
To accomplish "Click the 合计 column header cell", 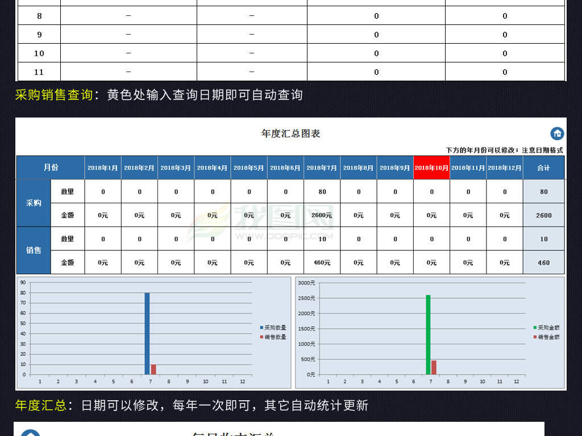I will (543, 167).
